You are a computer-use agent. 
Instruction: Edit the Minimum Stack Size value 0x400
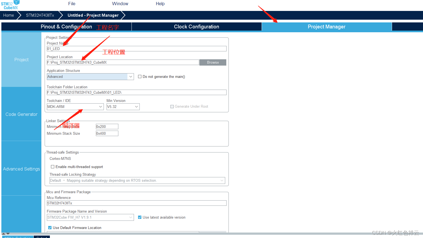pyautogui.click(x=107, y=133)
